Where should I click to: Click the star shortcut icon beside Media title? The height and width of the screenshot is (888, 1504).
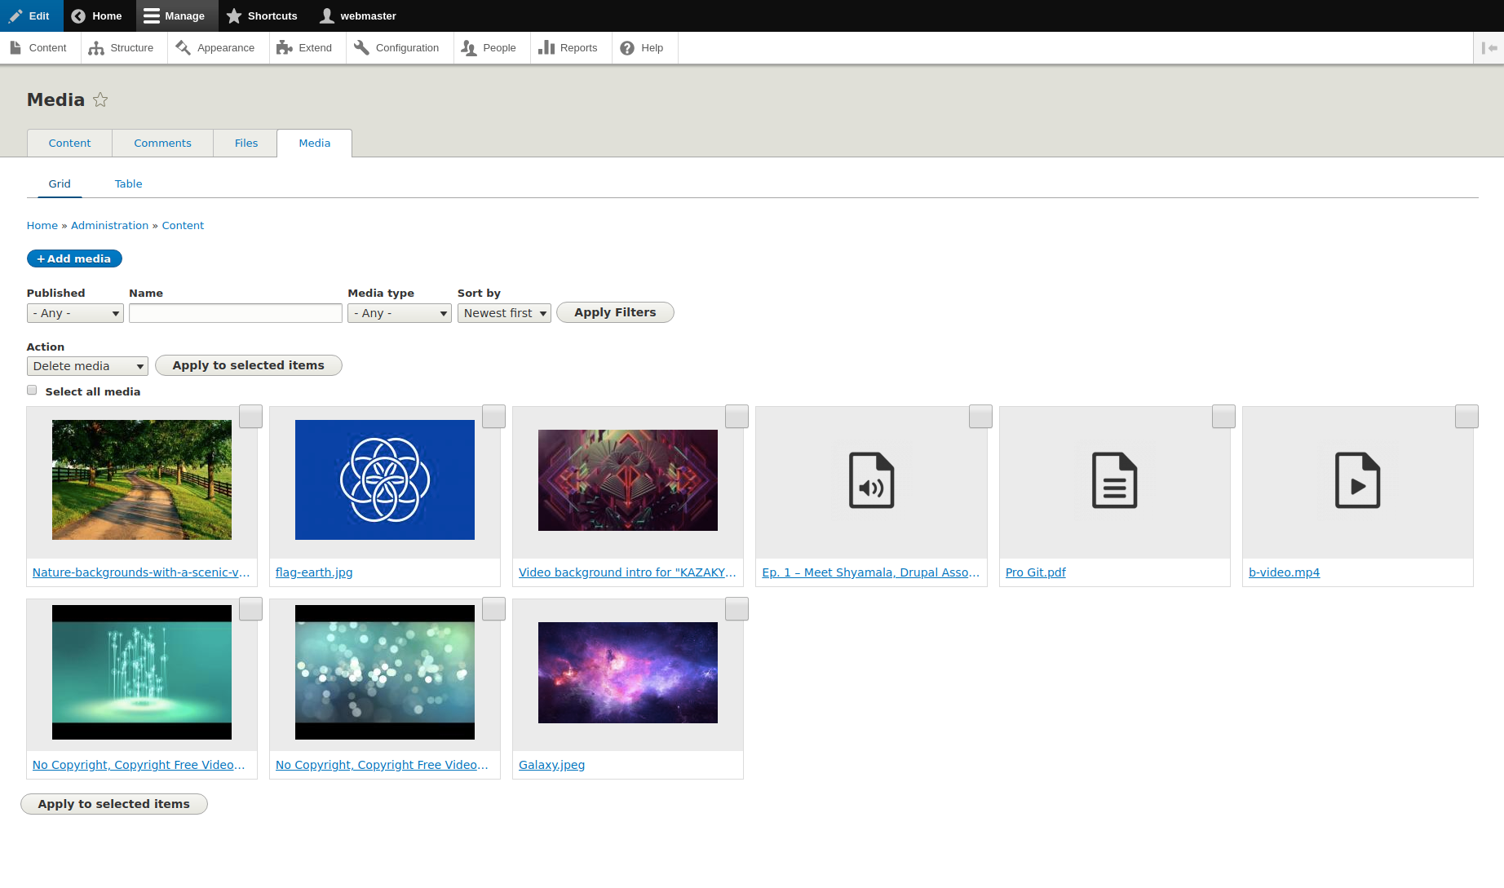click(x=100, y=99)
